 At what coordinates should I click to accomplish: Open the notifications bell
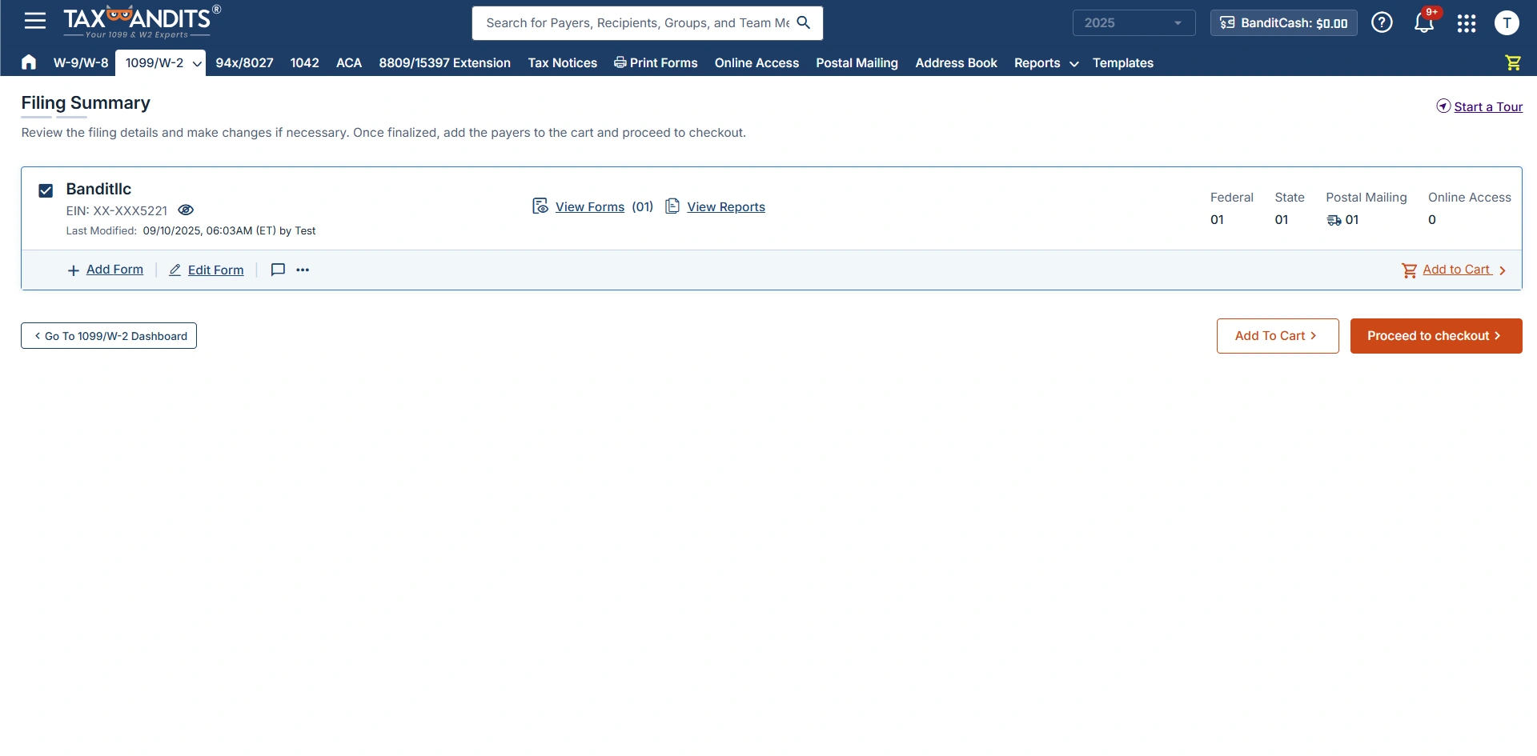tap(1423, 22)
